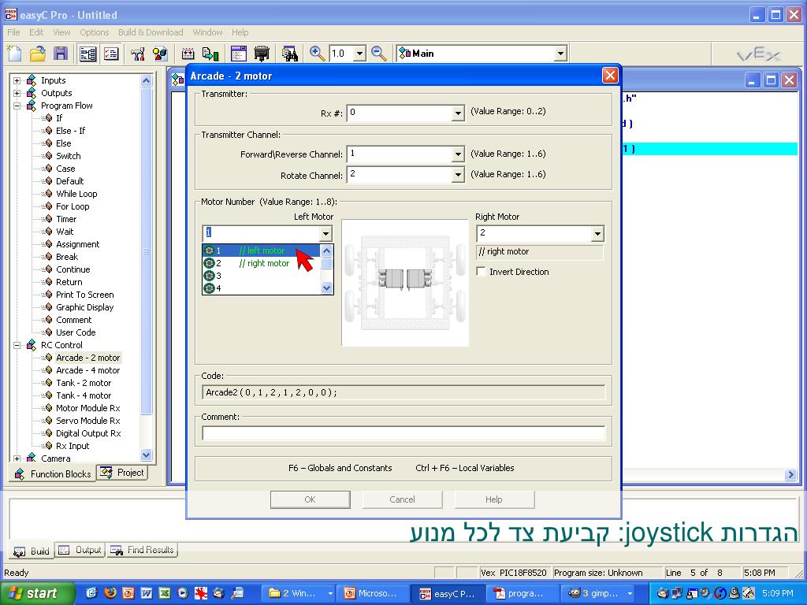Screen dimensions: 807x605
Task: Switch to the gimp taskbar button
Action: (x=600, y=593)
